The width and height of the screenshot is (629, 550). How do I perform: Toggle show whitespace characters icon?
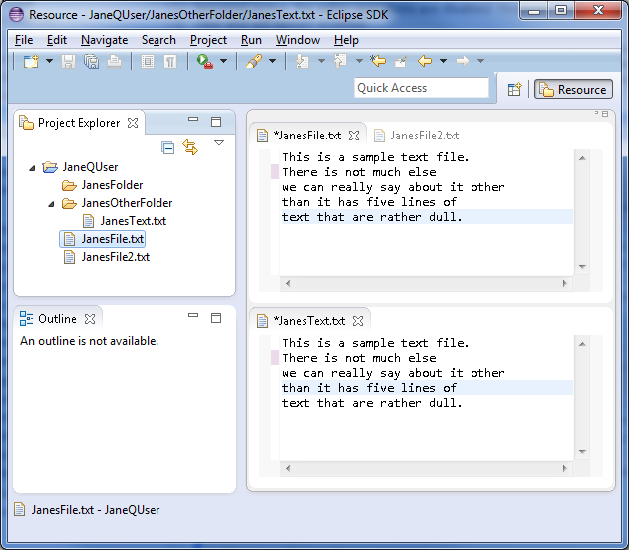170,61
